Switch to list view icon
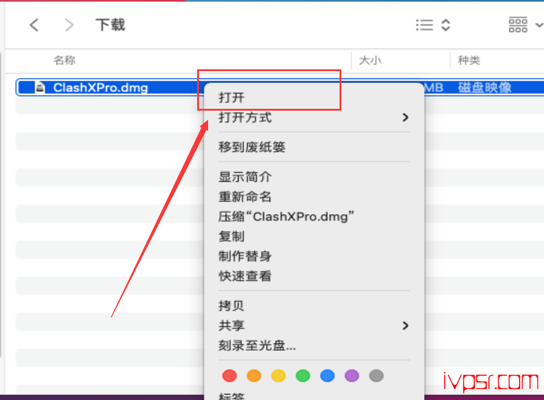 click(x=424, y=25)
